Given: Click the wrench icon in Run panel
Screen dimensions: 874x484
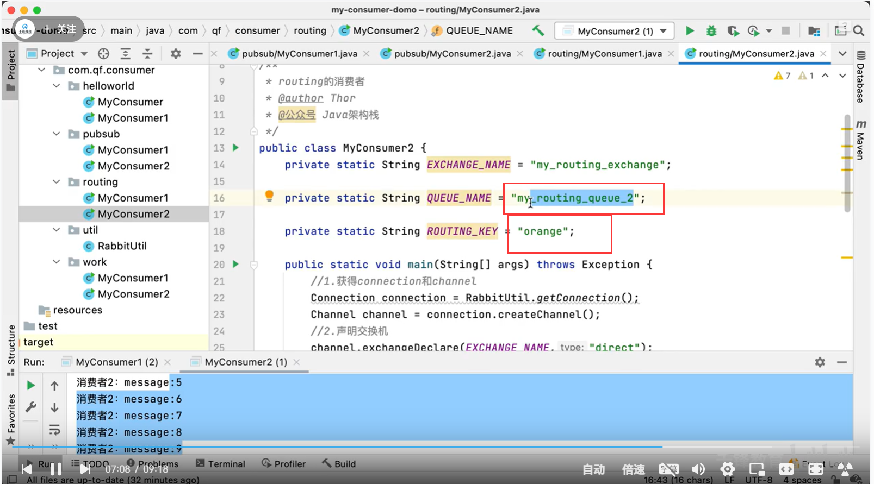Looking at the screenshot, I should click(31, 407).
